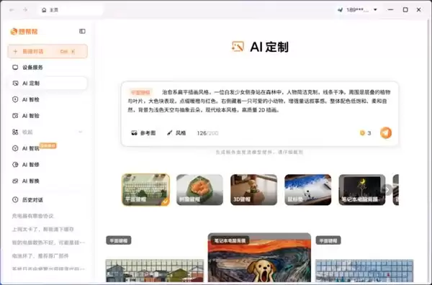Show more categories with the right arrow
432x285 pixels.
pyautogui.click(x=387, y=190)
